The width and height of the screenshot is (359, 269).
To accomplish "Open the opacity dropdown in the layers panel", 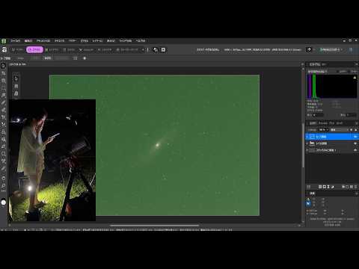I will point(324,130).
